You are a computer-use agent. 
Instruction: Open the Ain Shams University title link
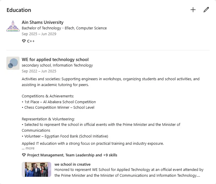pyautogui.click(x=43, y=22)
